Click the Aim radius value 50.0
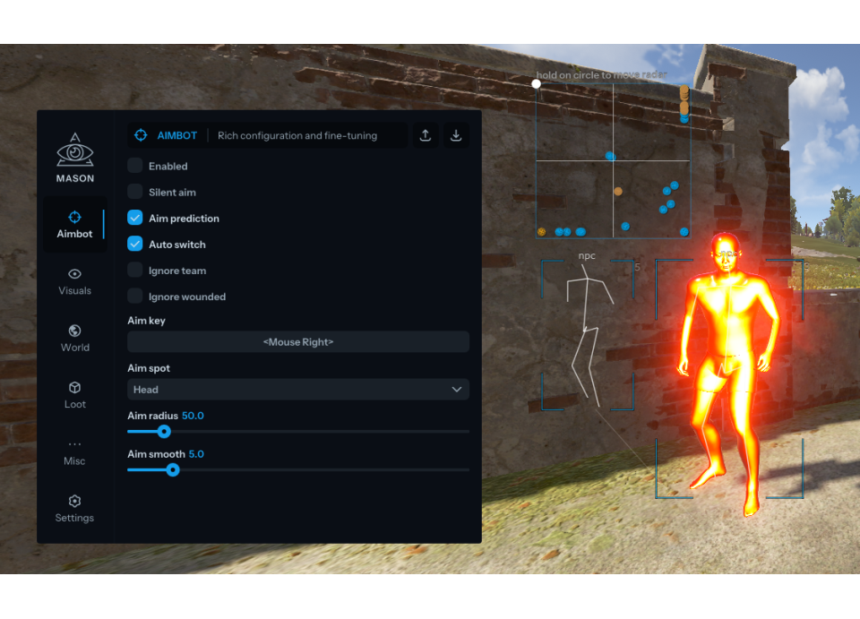This screenshot has width=860, height=619. point(193,416)
